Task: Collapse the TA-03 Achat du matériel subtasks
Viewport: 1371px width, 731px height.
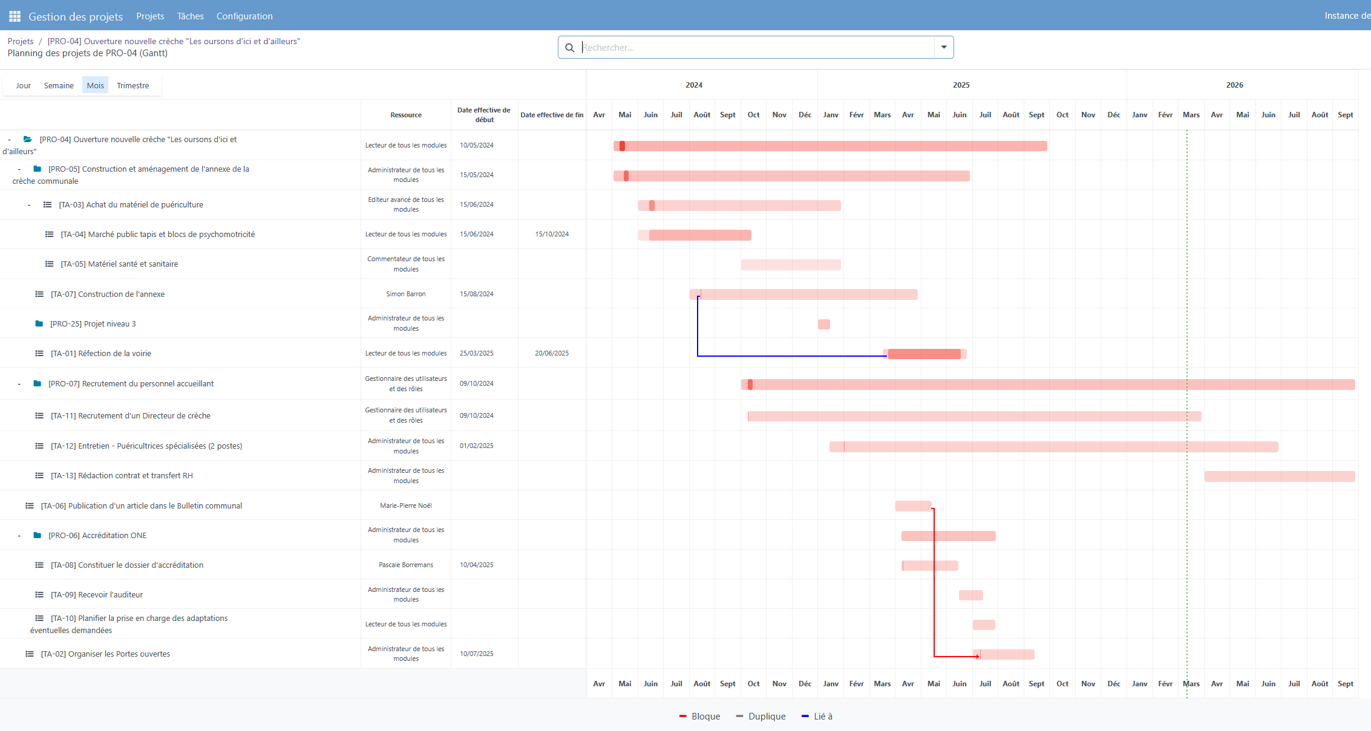Action: coord(29,205)
